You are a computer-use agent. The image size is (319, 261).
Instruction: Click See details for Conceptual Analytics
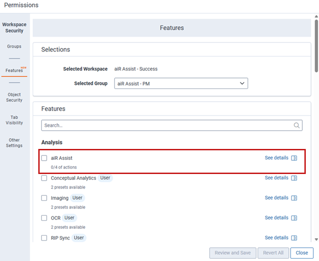click(x=277, y=178)
